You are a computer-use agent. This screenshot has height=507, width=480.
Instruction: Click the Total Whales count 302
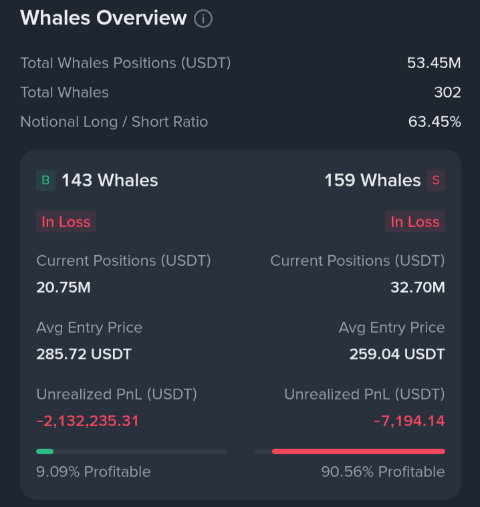pyautogui.click(x=447, y=92)
